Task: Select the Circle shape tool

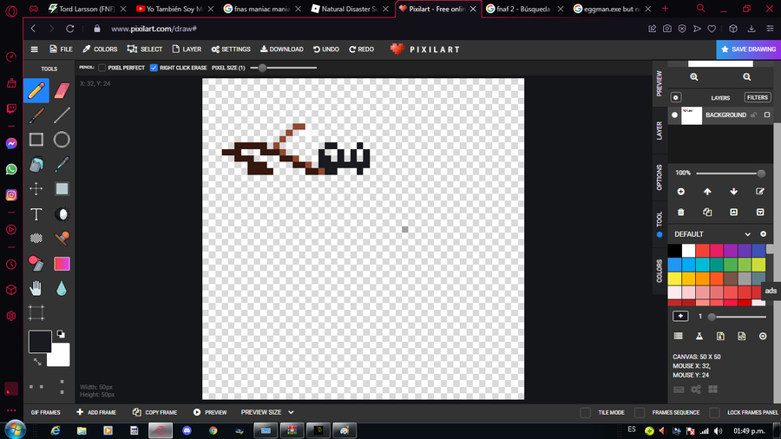Action: 62,140
